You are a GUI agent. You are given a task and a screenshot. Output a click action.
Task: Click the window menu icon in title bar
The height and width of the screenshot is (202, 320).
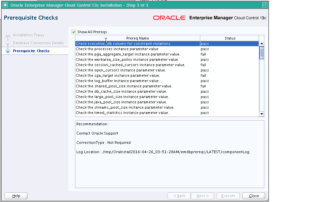point(5,5)
